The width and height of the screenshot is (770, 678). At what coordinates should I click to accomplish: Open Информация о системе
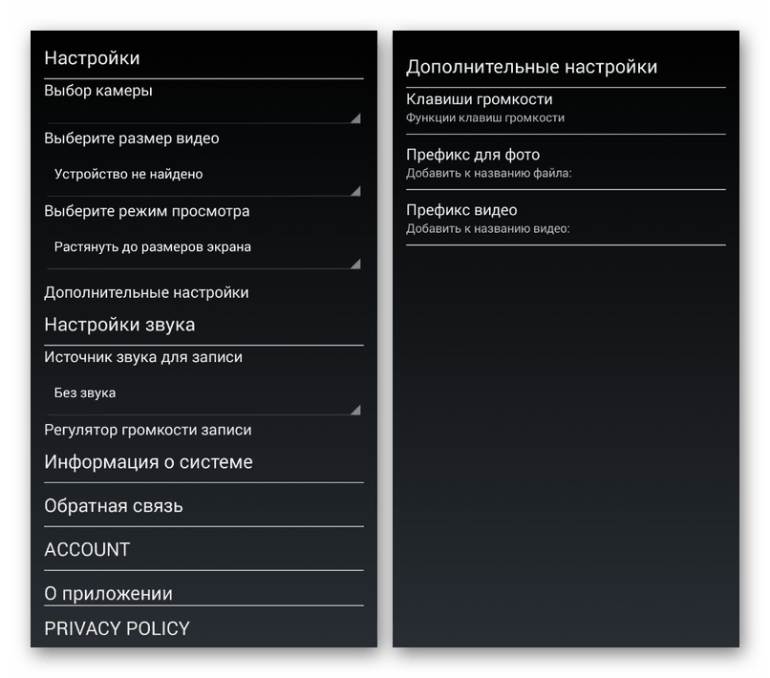148,462
